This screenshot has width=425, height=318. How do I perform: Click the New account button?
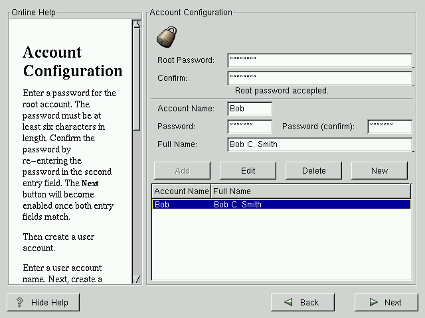(x=379, y=170)
